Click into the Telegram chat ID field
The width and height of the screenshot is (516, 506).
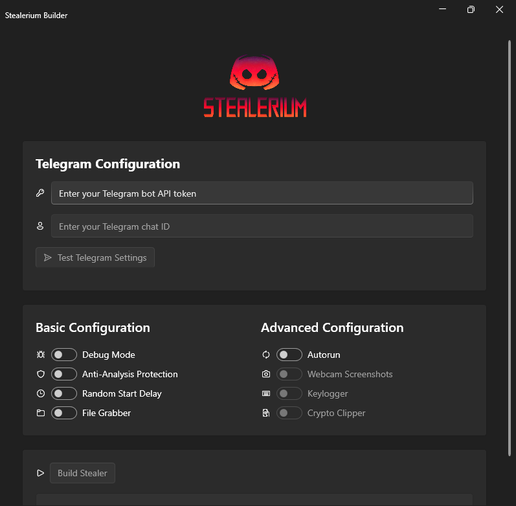262,226
